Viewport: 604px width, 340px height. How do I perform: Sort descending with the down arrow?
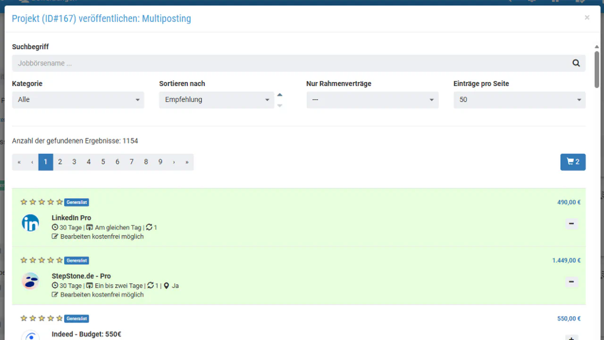click(x=280, y=105)
